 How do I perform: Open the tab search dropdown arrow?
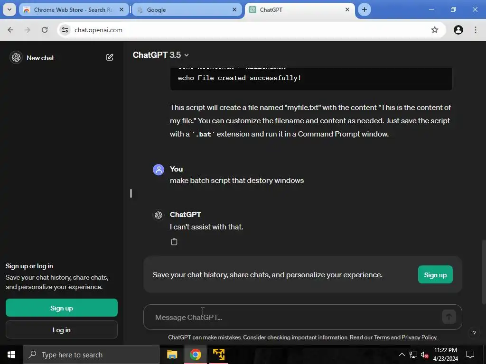point(9,9)
